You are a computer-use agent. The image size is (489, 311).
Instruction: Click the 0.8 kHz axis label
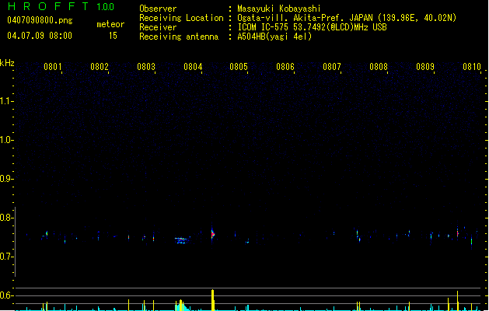pyautogui.click(x=6, y=218)
